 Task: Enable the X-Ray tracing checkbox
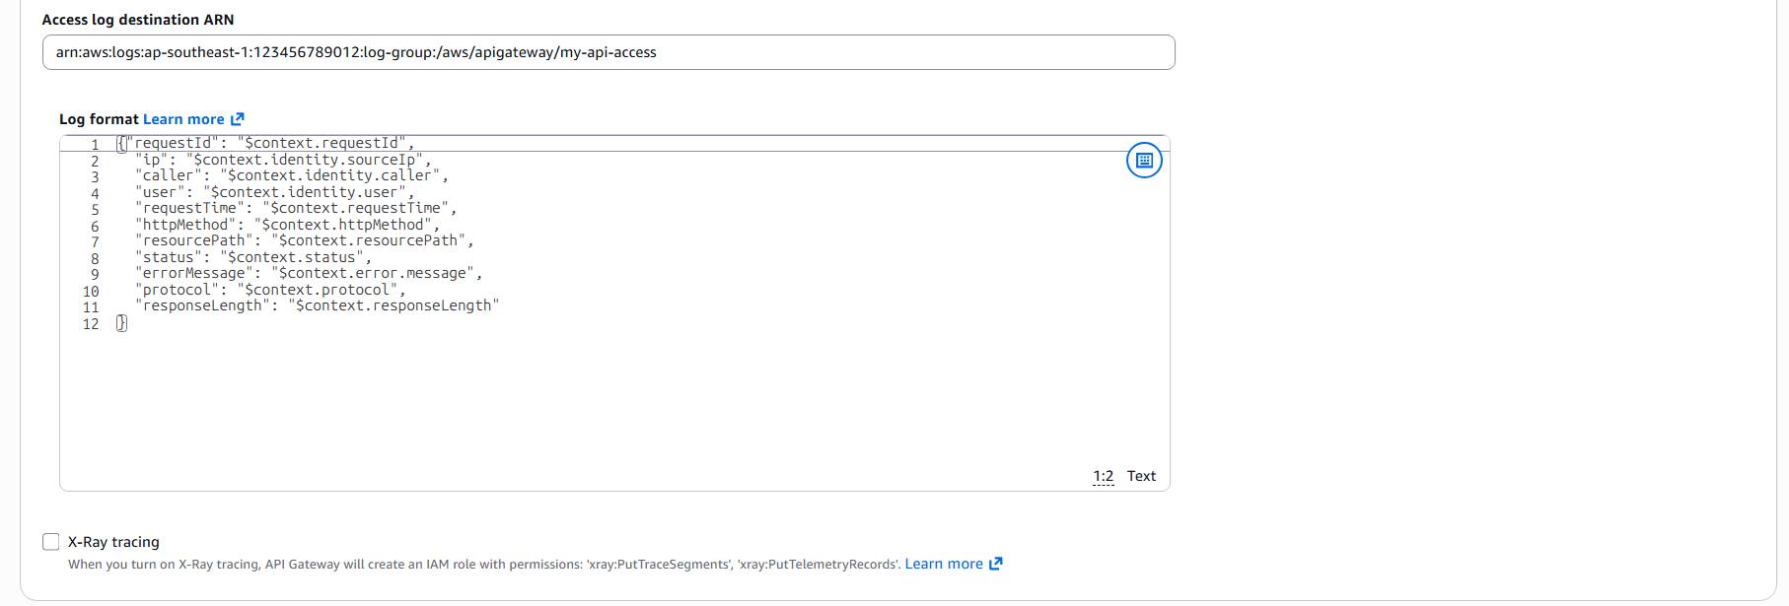click(51, 542)
